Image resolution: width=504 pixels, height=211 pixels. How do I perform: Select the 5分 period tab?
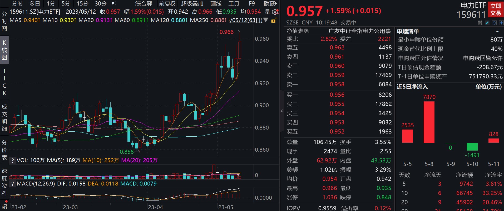(x=66, y=4)
